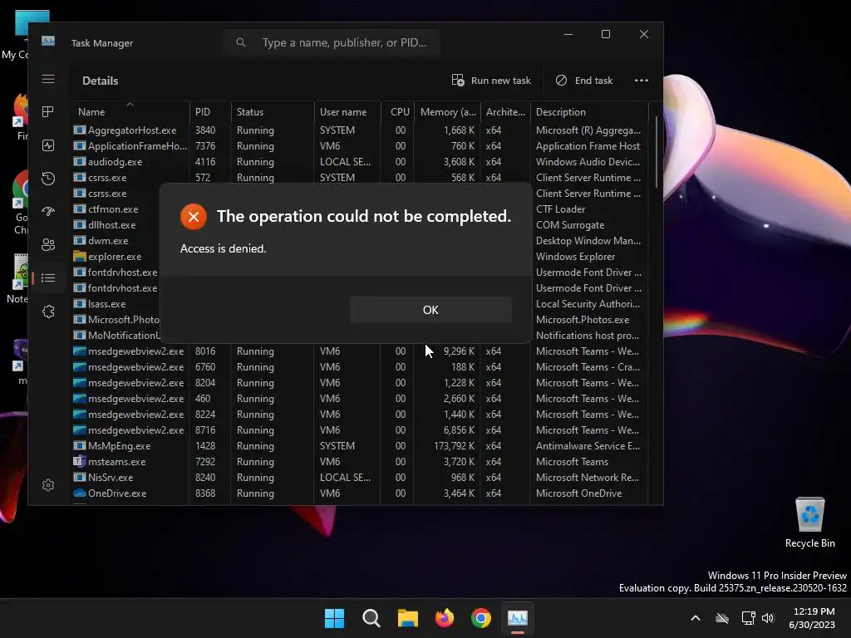Click the Details list vertical scrollbar
851x638 pixels.
pos(657,152)
